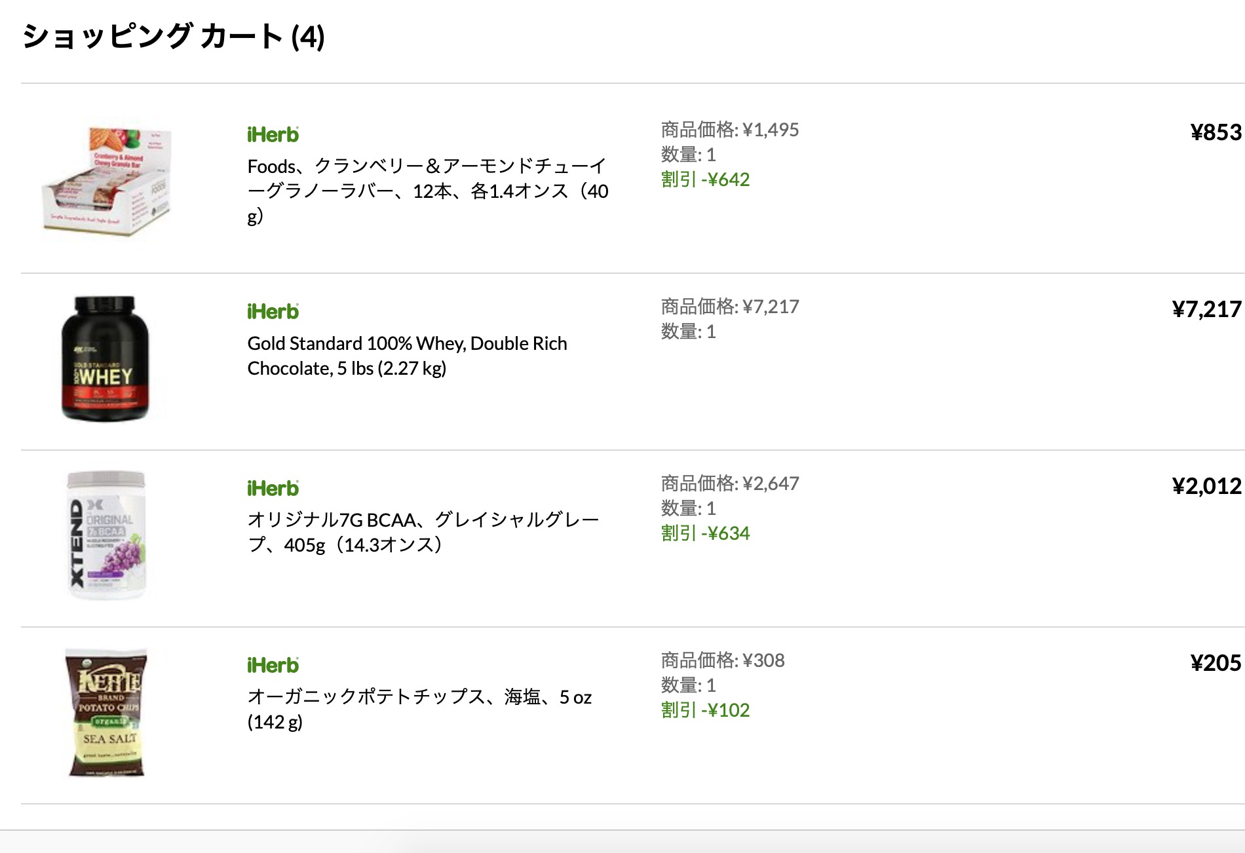Click the ¥205 total for potato chips
This screenshot has width=1245, height=853.
[x=1216, y=663]
